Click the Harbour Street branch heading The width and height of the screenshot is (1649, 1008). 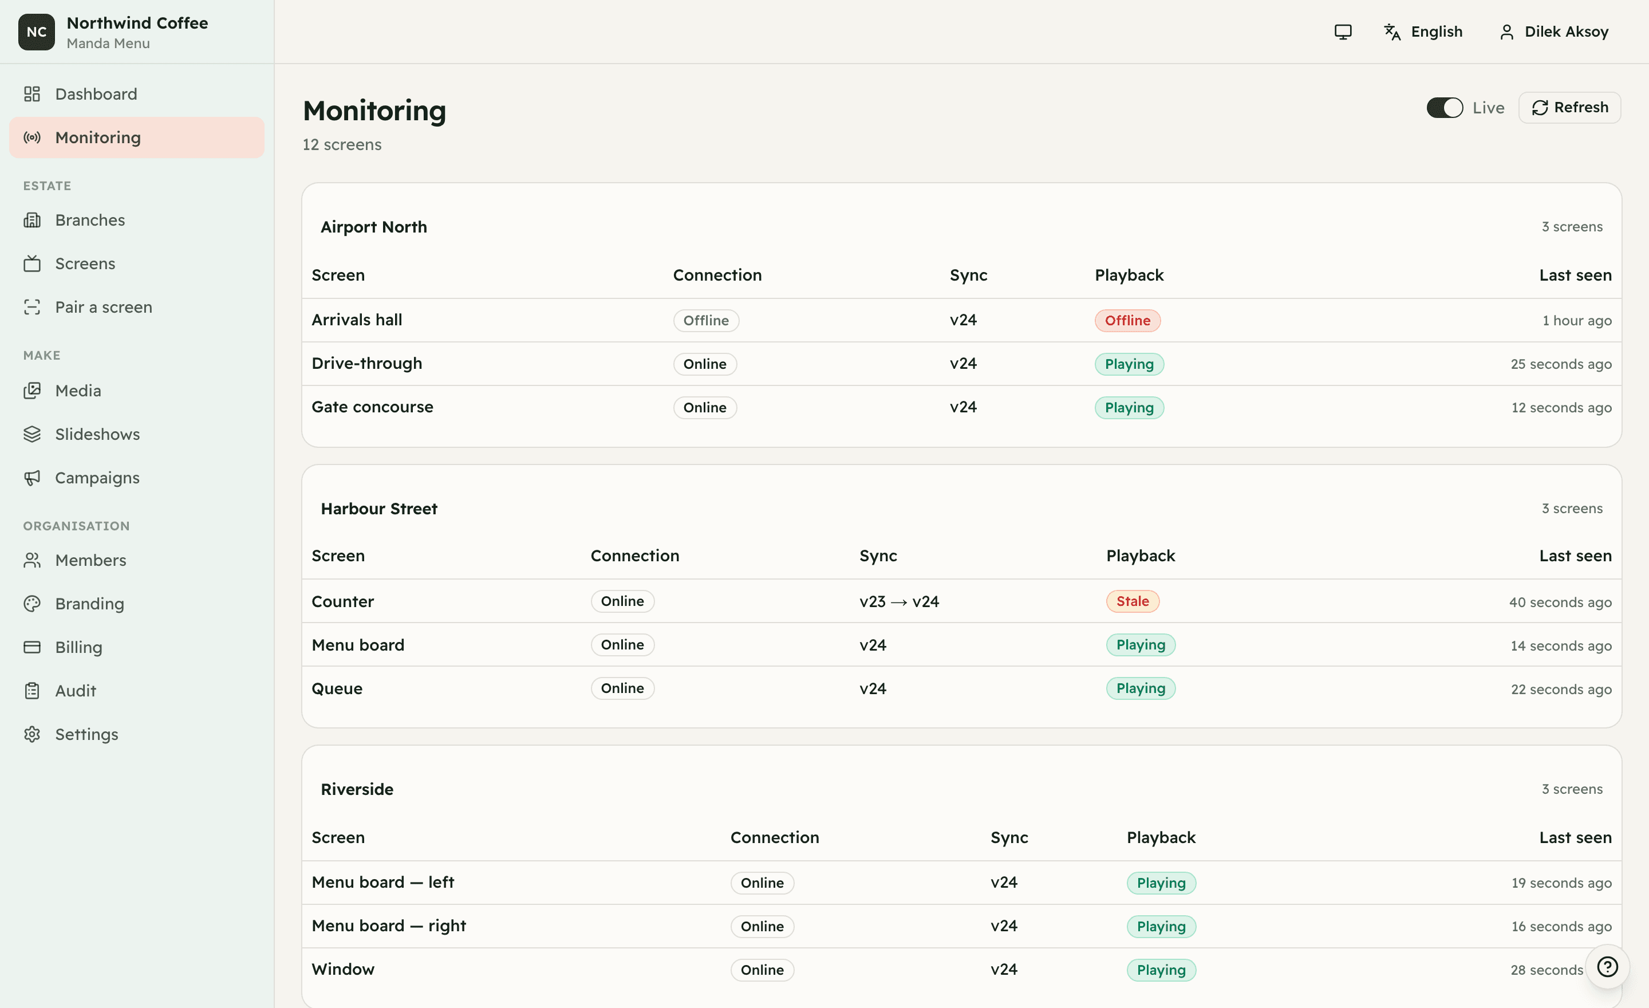(x=379, y=509)
